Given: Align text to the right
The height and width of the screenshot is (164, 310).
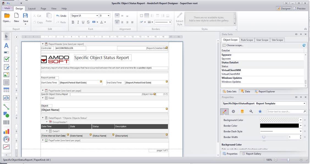Looking at the screenshot, I should [127, 22].
